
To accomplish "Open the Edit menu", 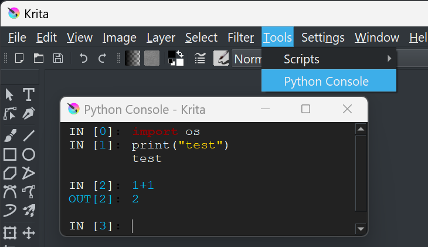I will [47, 38].
